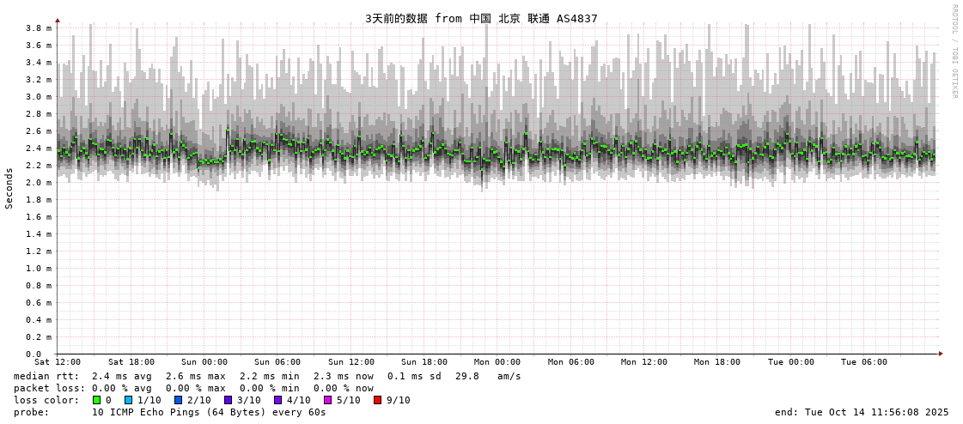Viewport: 963px width, 424px height.
Task: Click the 3.8 m y-axis tick label
Action: click(39, 28)
